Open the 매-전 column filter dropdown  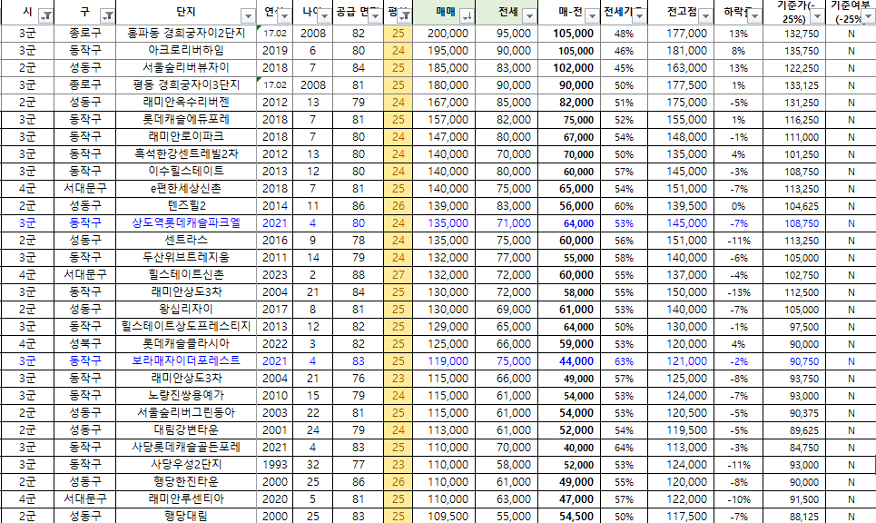592,16
